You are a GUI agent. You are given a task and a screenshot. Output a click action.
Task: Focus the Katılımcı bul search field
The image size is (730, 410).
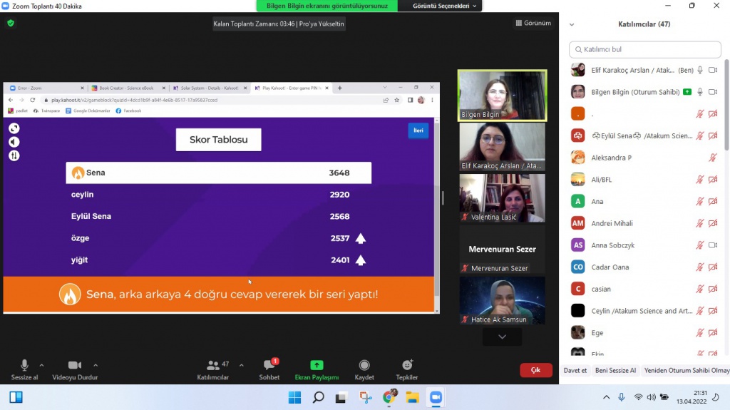tap(644, 49)
